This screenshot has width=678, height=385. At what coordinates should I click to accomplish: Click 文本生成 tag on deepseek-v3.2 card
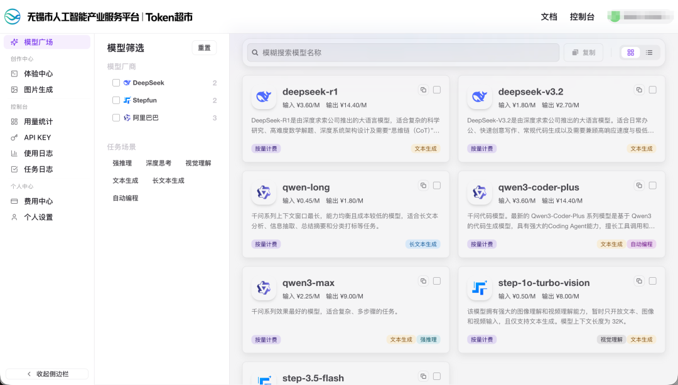[642, 149]
